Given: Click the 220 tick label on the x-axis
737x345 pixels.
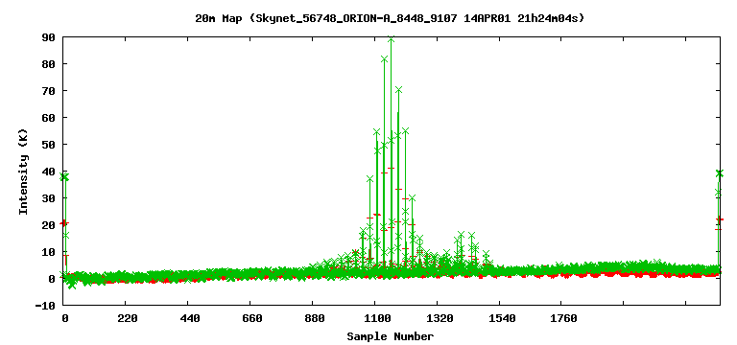Looking at the screenshot, I should [128, 319].
